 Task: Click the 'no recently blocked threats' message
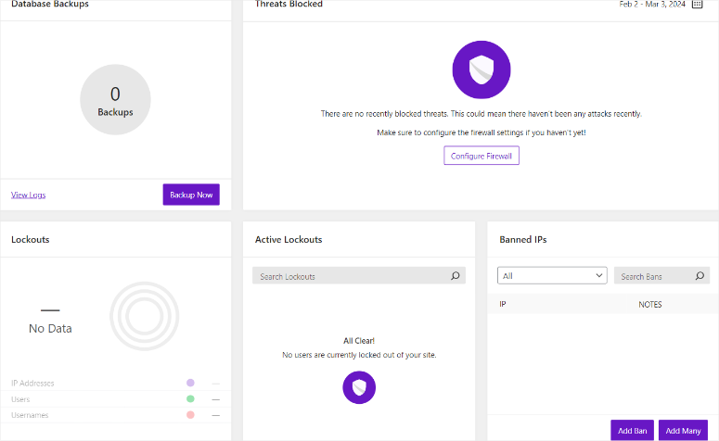pyautogui.click(x=481, y=114)
